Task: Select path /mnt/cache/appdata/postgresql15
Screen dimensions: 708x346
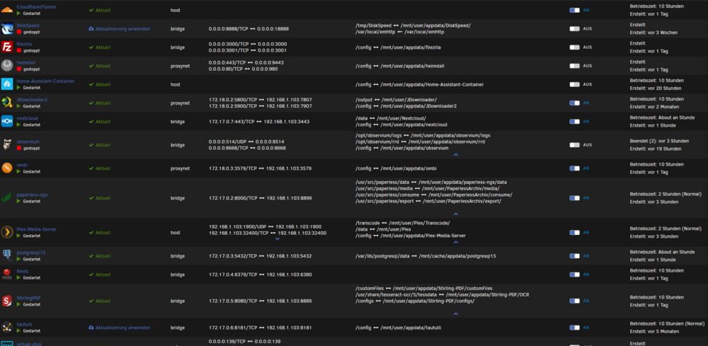Action: pos(457,255)
